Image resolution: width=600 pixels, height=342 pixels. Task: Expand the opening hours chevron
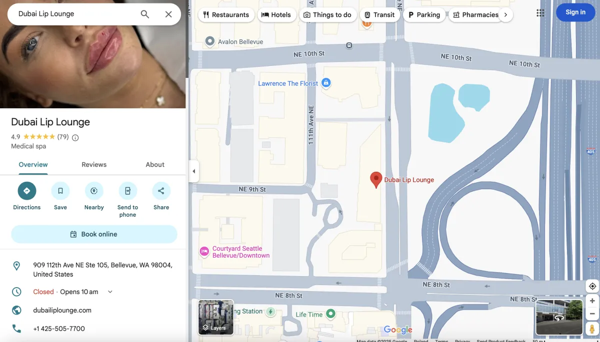pyautogui.click(x=110, y=292)
